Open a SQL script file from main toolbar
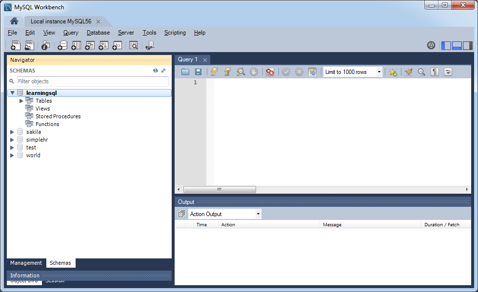 (29, 45)
